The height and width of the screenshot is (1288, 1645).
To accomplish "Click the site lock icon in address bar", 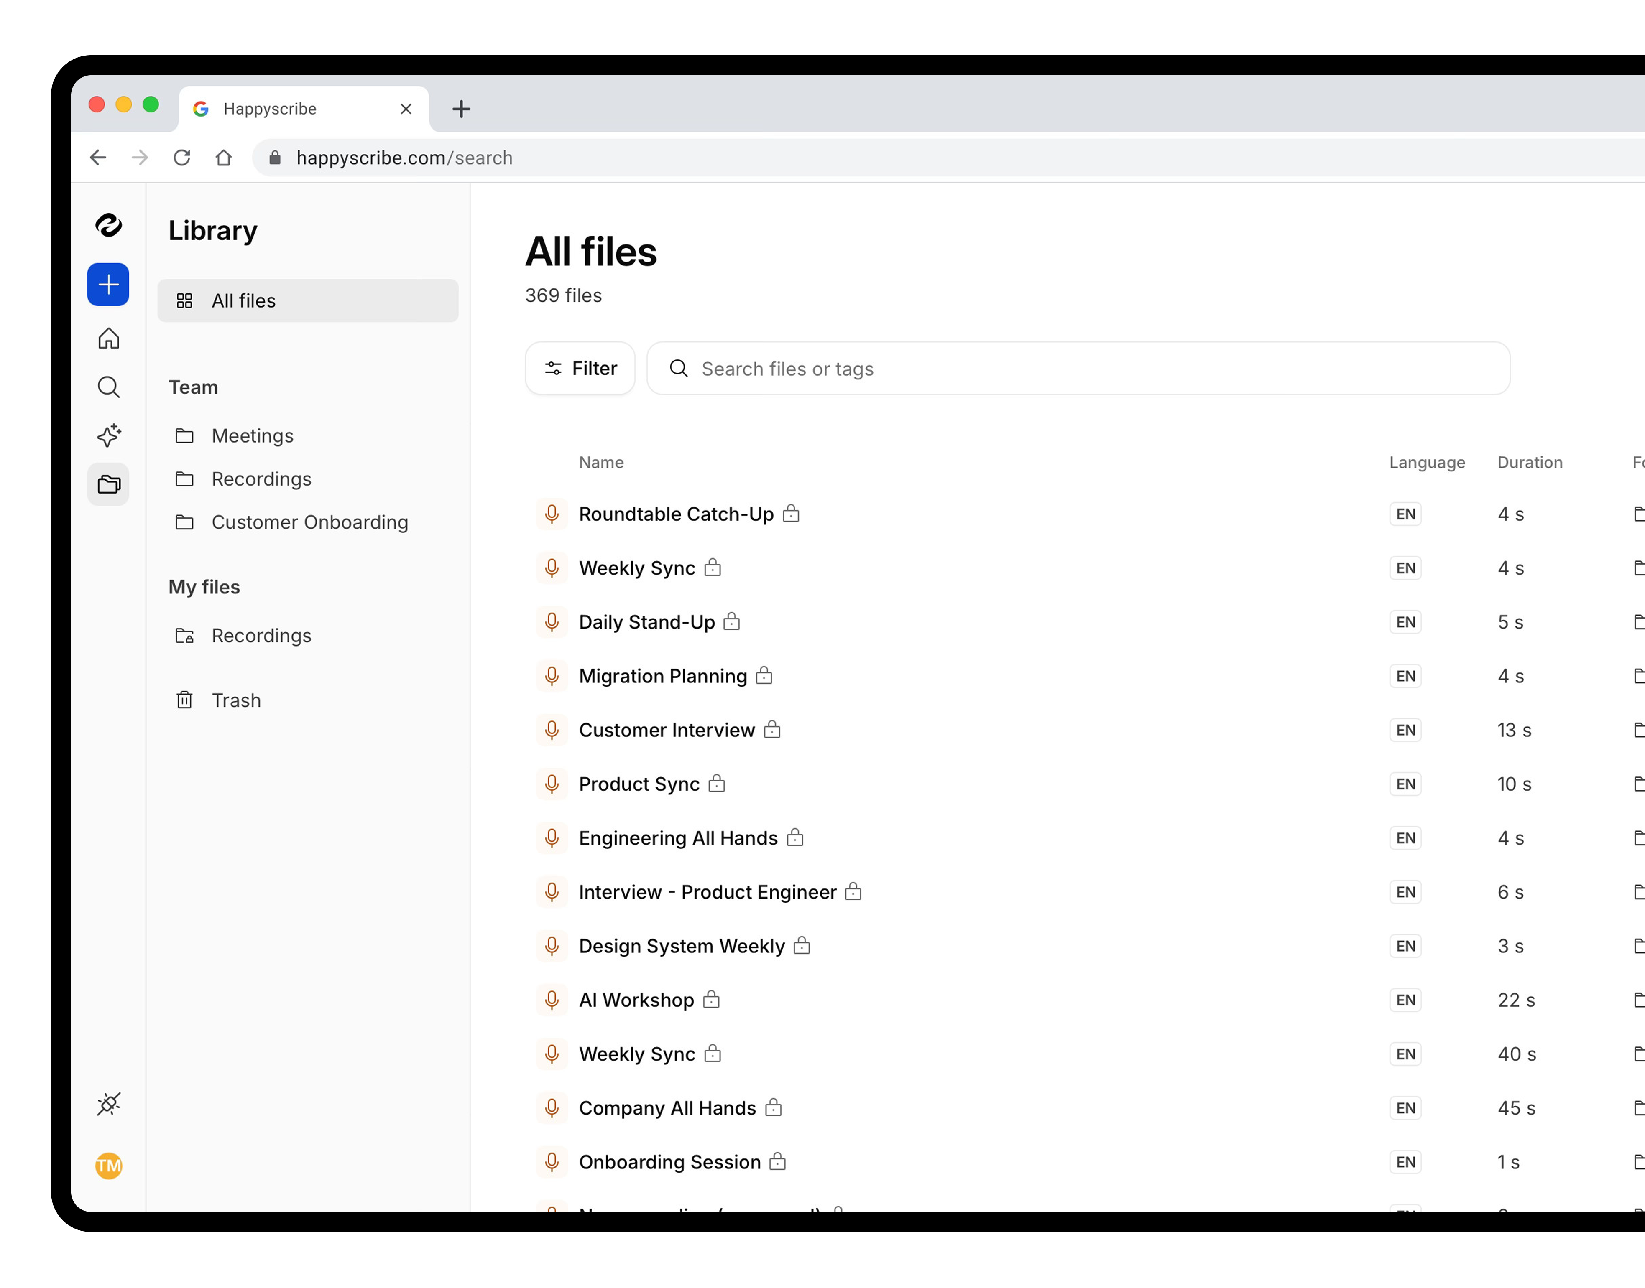I will (x=275, y=158).
